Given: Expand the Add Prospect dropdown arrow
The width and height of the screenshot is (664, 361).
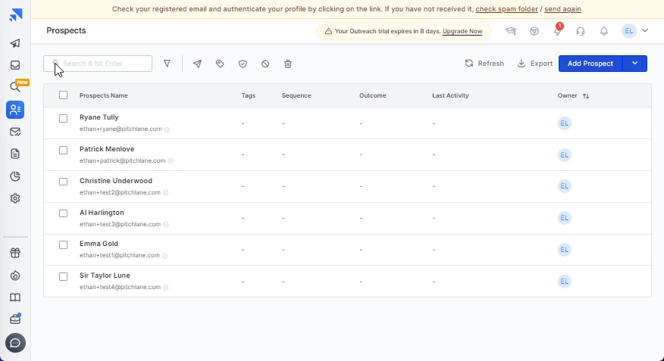Looking at the screenshot, I should (x=635, y=64).
